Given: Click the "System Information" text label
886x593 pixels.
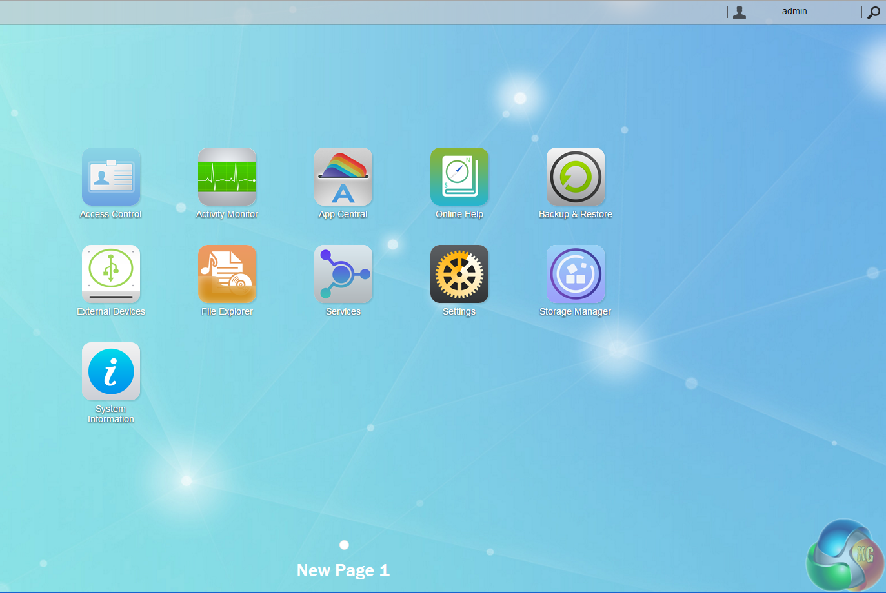Looking at the screenshot, I should tap(111, 414).
